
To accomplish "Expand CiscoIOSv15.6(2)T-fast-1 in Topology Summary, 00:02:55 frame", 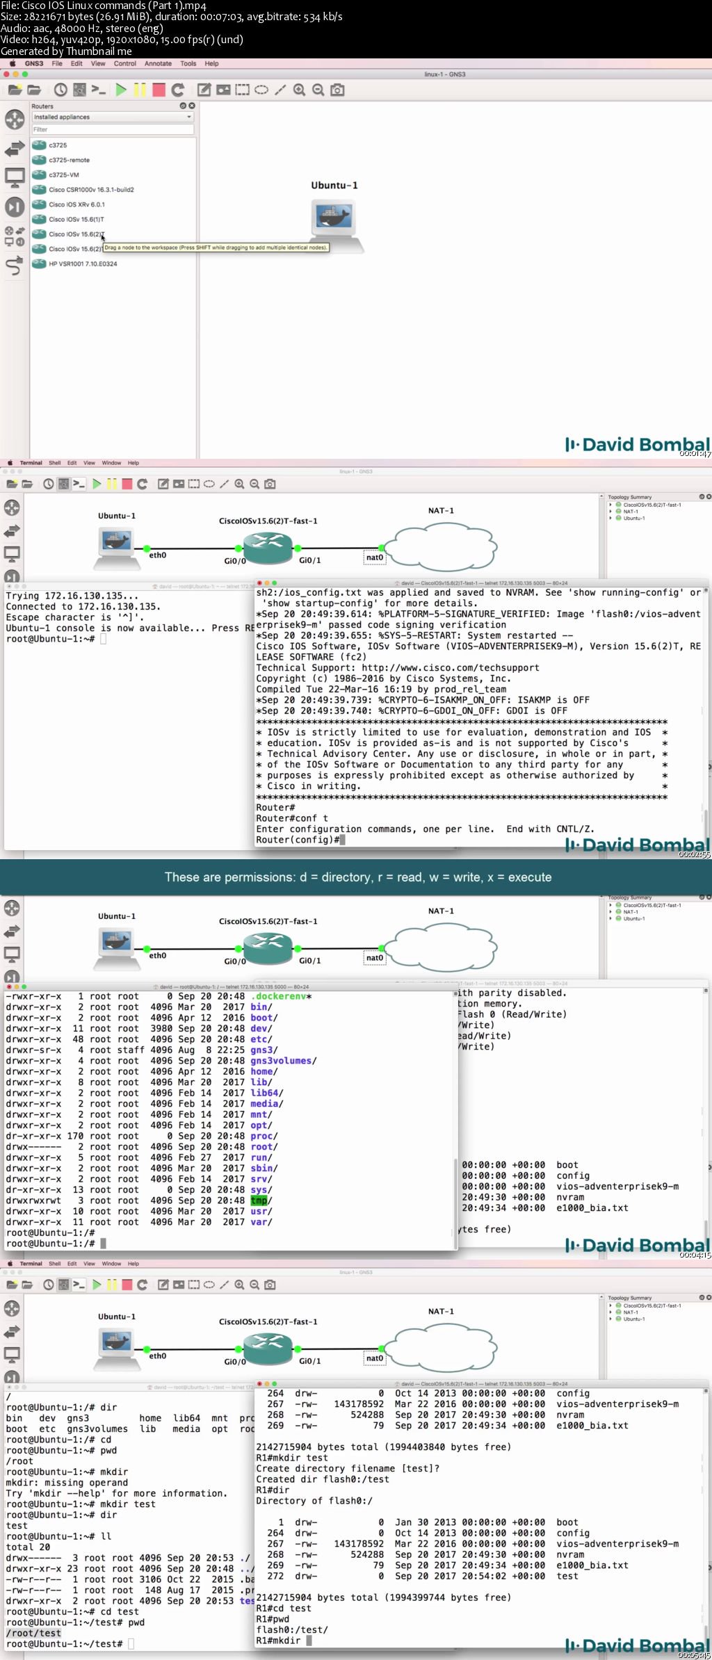I will pos(610,505).
